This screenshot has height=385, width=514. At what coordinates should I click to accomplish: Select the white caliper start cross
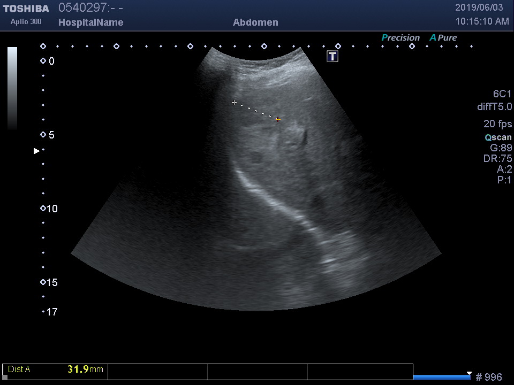pyautogui.click(x=234, y=102)
